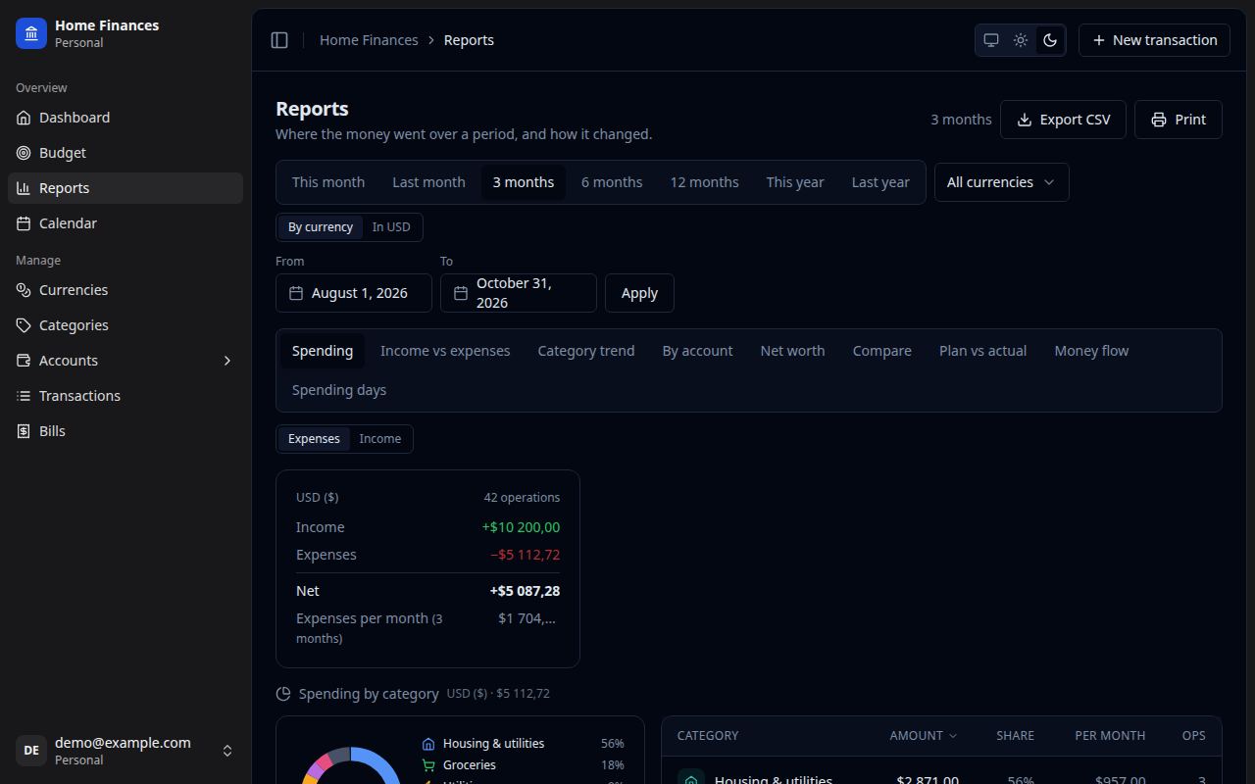Open Categories page in sidebar
This screenshot has height=784, width=1255.
coord(125,325)
